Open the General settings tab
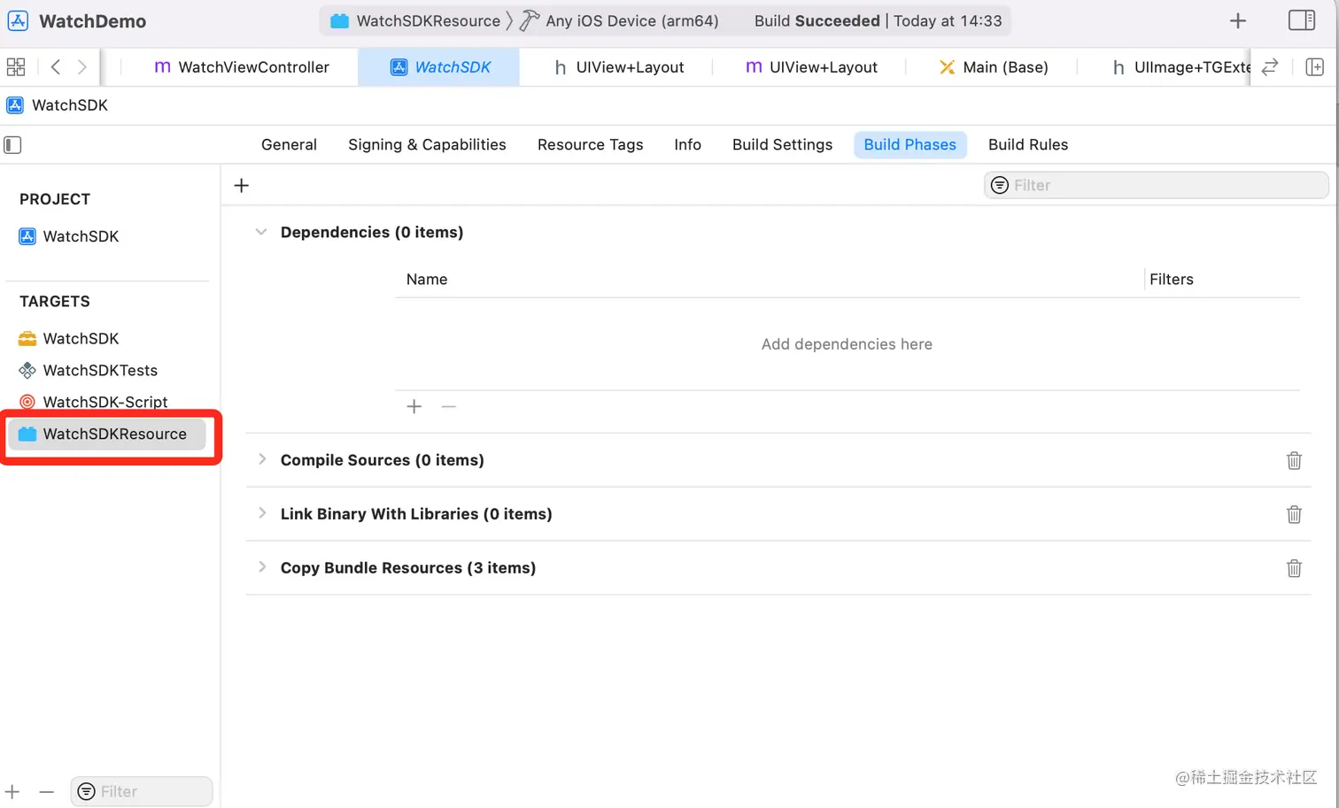 tap(289, 145)
